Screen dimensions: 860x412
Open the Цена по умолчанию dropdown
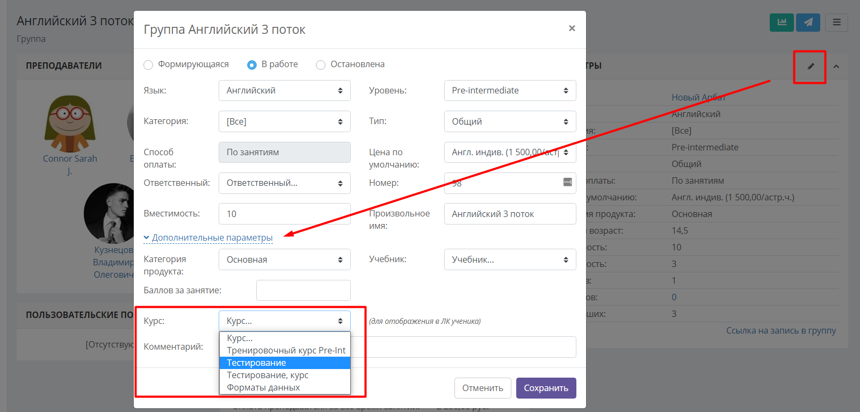510,153
